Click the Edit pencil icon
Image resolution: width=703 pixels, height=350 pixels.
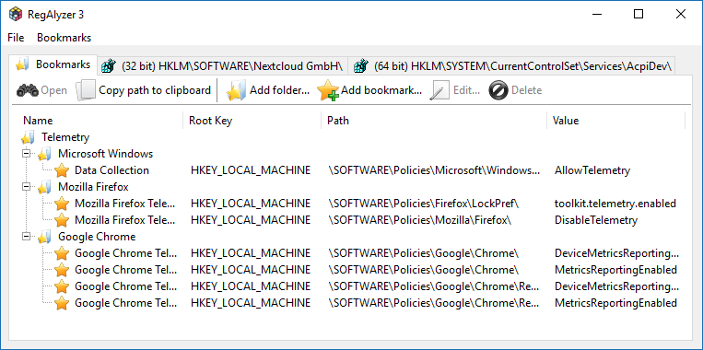439,90
